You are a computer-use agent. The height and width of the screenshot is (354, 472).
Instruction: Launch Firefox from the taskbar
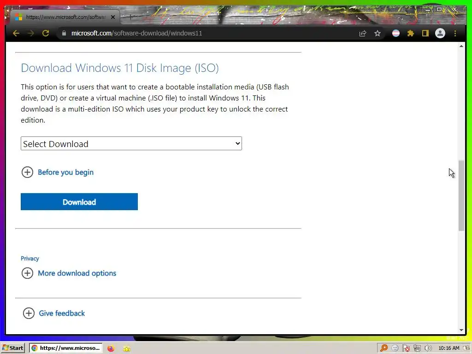point(111,348)
